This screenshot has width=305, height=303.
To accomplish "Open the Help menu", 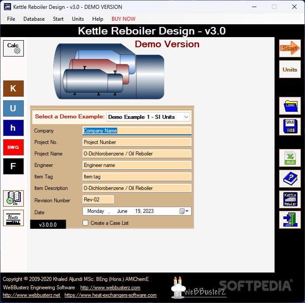I will point(98,19).
